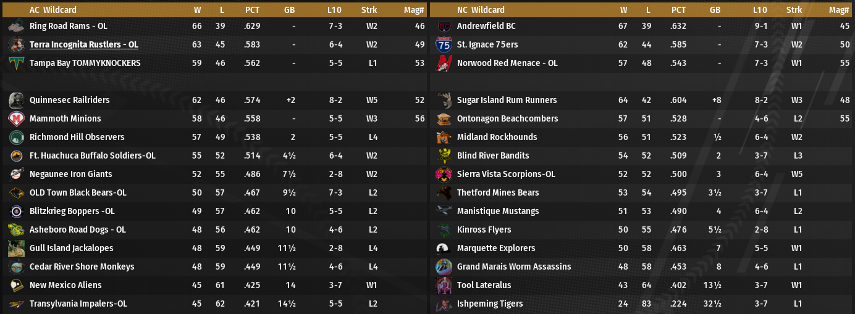Click the Ontonagon Beachcombers logo
Screen dimensions: 855x314
(444, 118)
